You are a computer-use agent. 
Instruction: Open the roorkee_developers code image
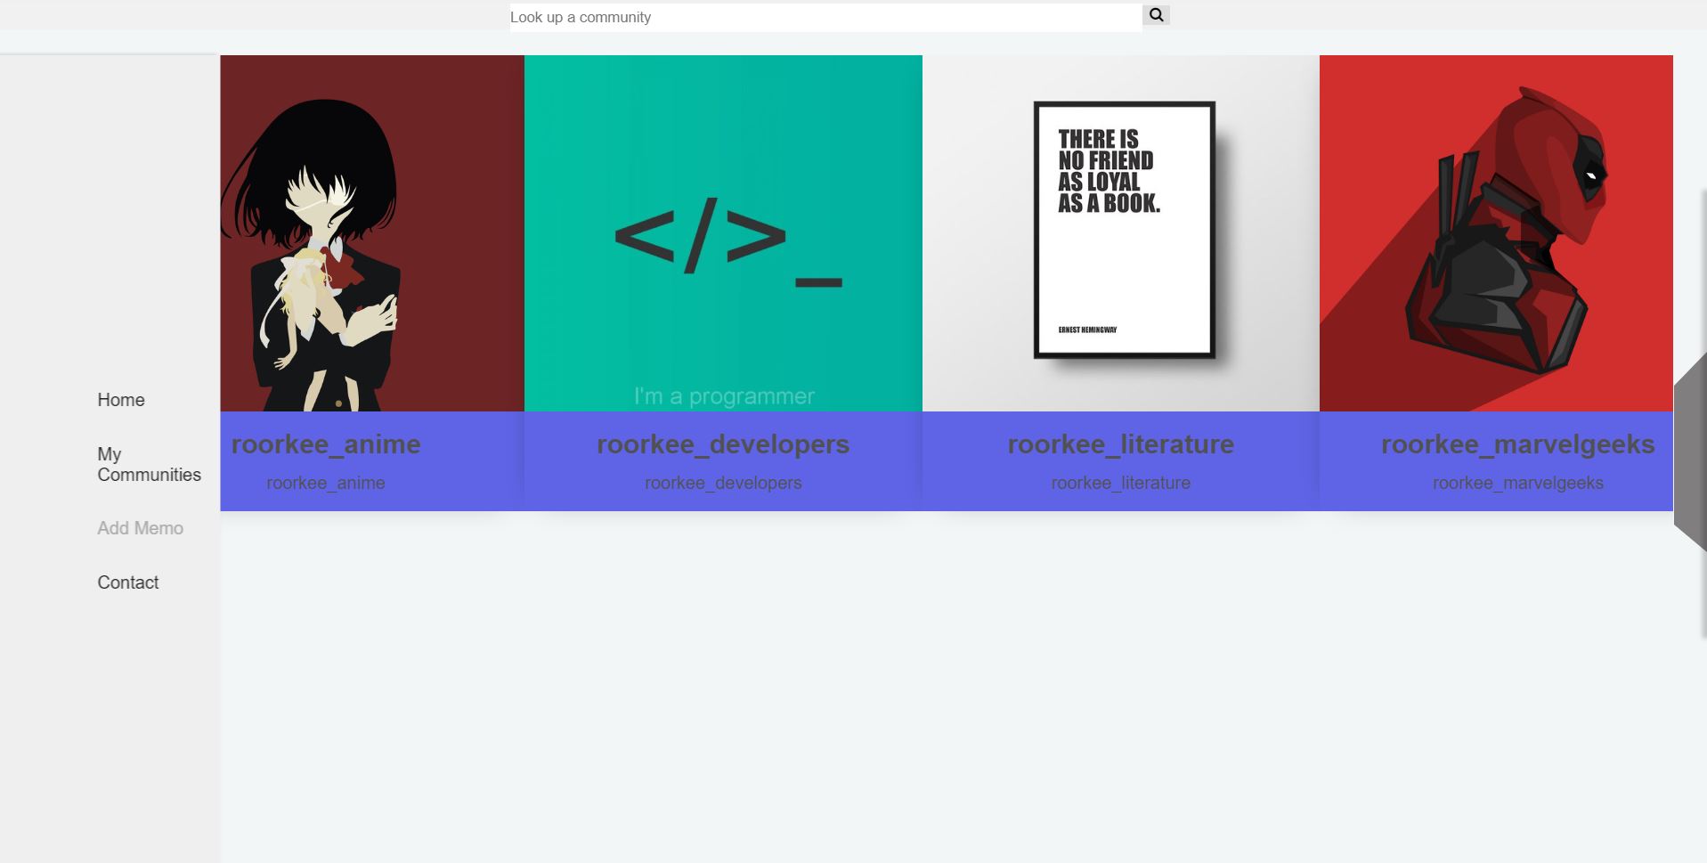723,233
